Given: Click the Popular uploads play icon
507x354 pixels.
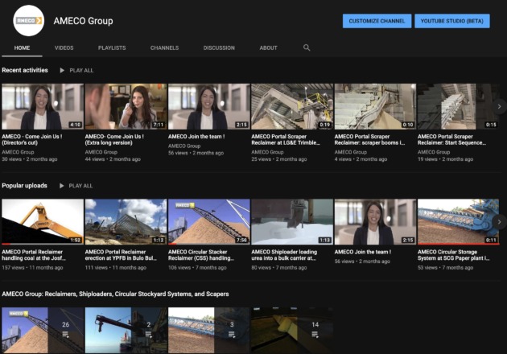Looking at the screenshot, I should 61,186.
